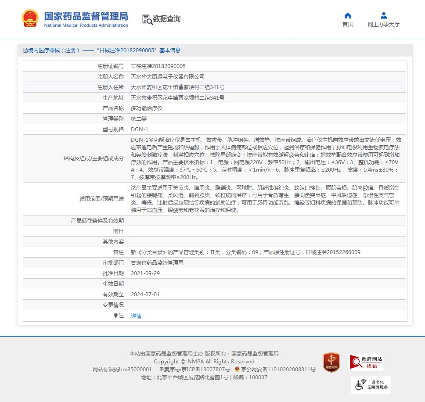The image size is (425, 402).
Task: Select registration number 甘械注准20182090005 cell
Action: [x=158, y=66]
